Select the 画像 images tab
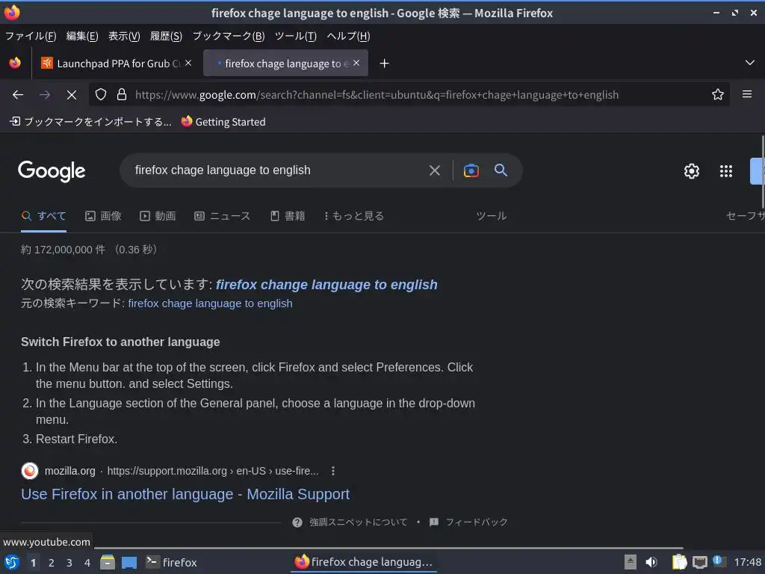Image resolution: width=765 pixels, height=574 pixels. pyautogui.click(x=103, y=216)
